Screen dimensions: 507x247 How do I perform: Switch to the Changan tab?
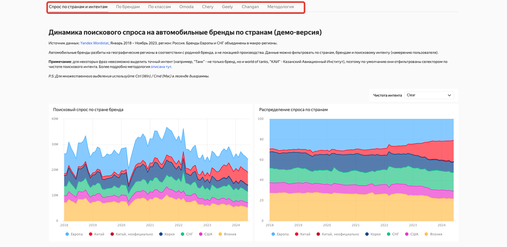250,7
